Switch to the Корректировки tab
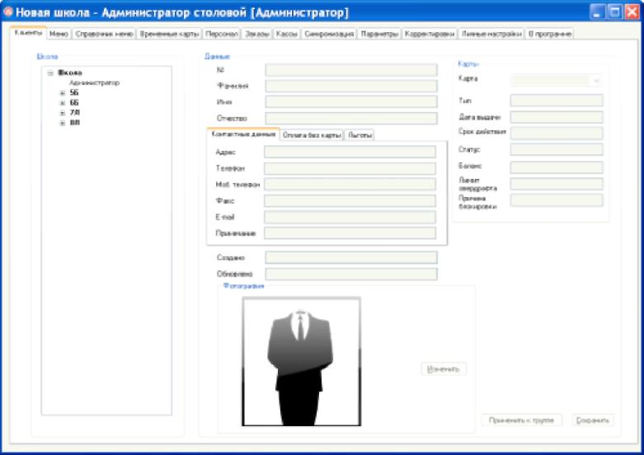Screen dimensions: 644x455 (430, 34)
